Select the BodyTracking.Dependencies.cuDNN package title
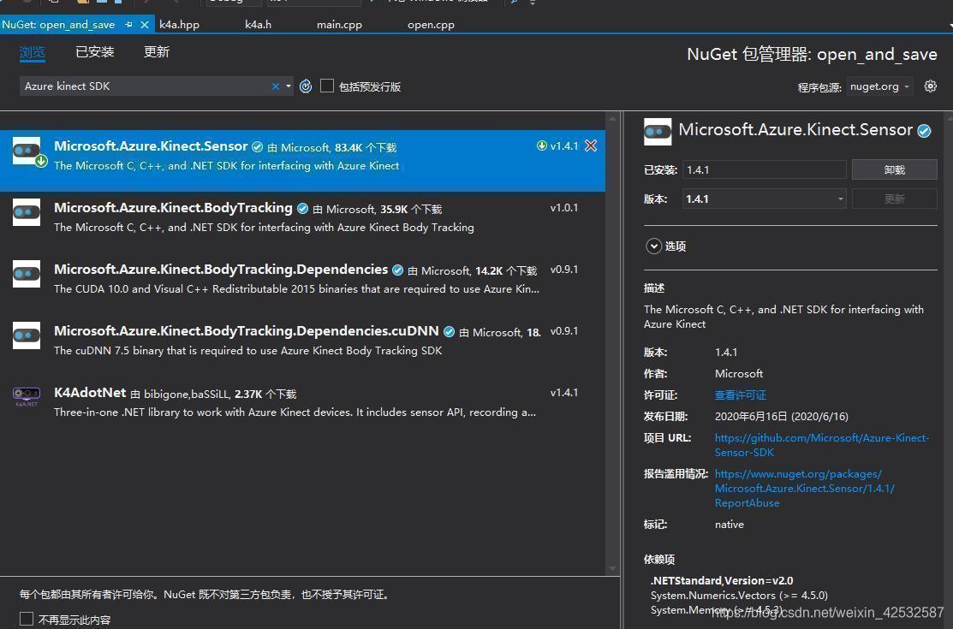 (x=246, y=330)
